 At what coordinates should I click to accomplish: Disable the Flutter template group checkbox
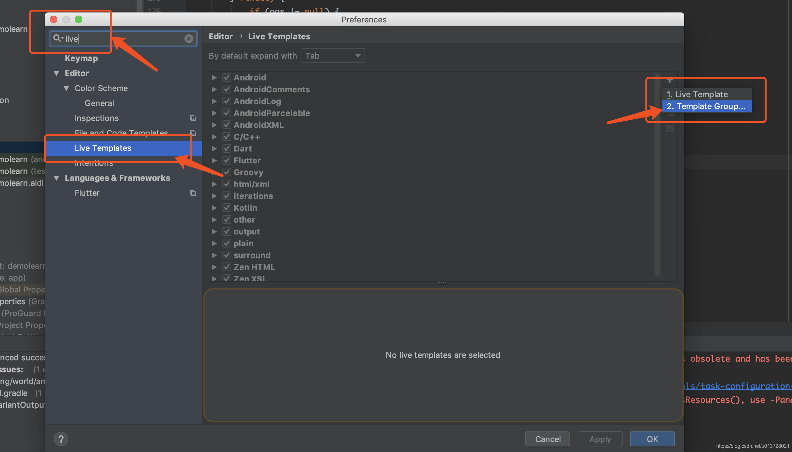pyautogui.click(x=227, y=160)
